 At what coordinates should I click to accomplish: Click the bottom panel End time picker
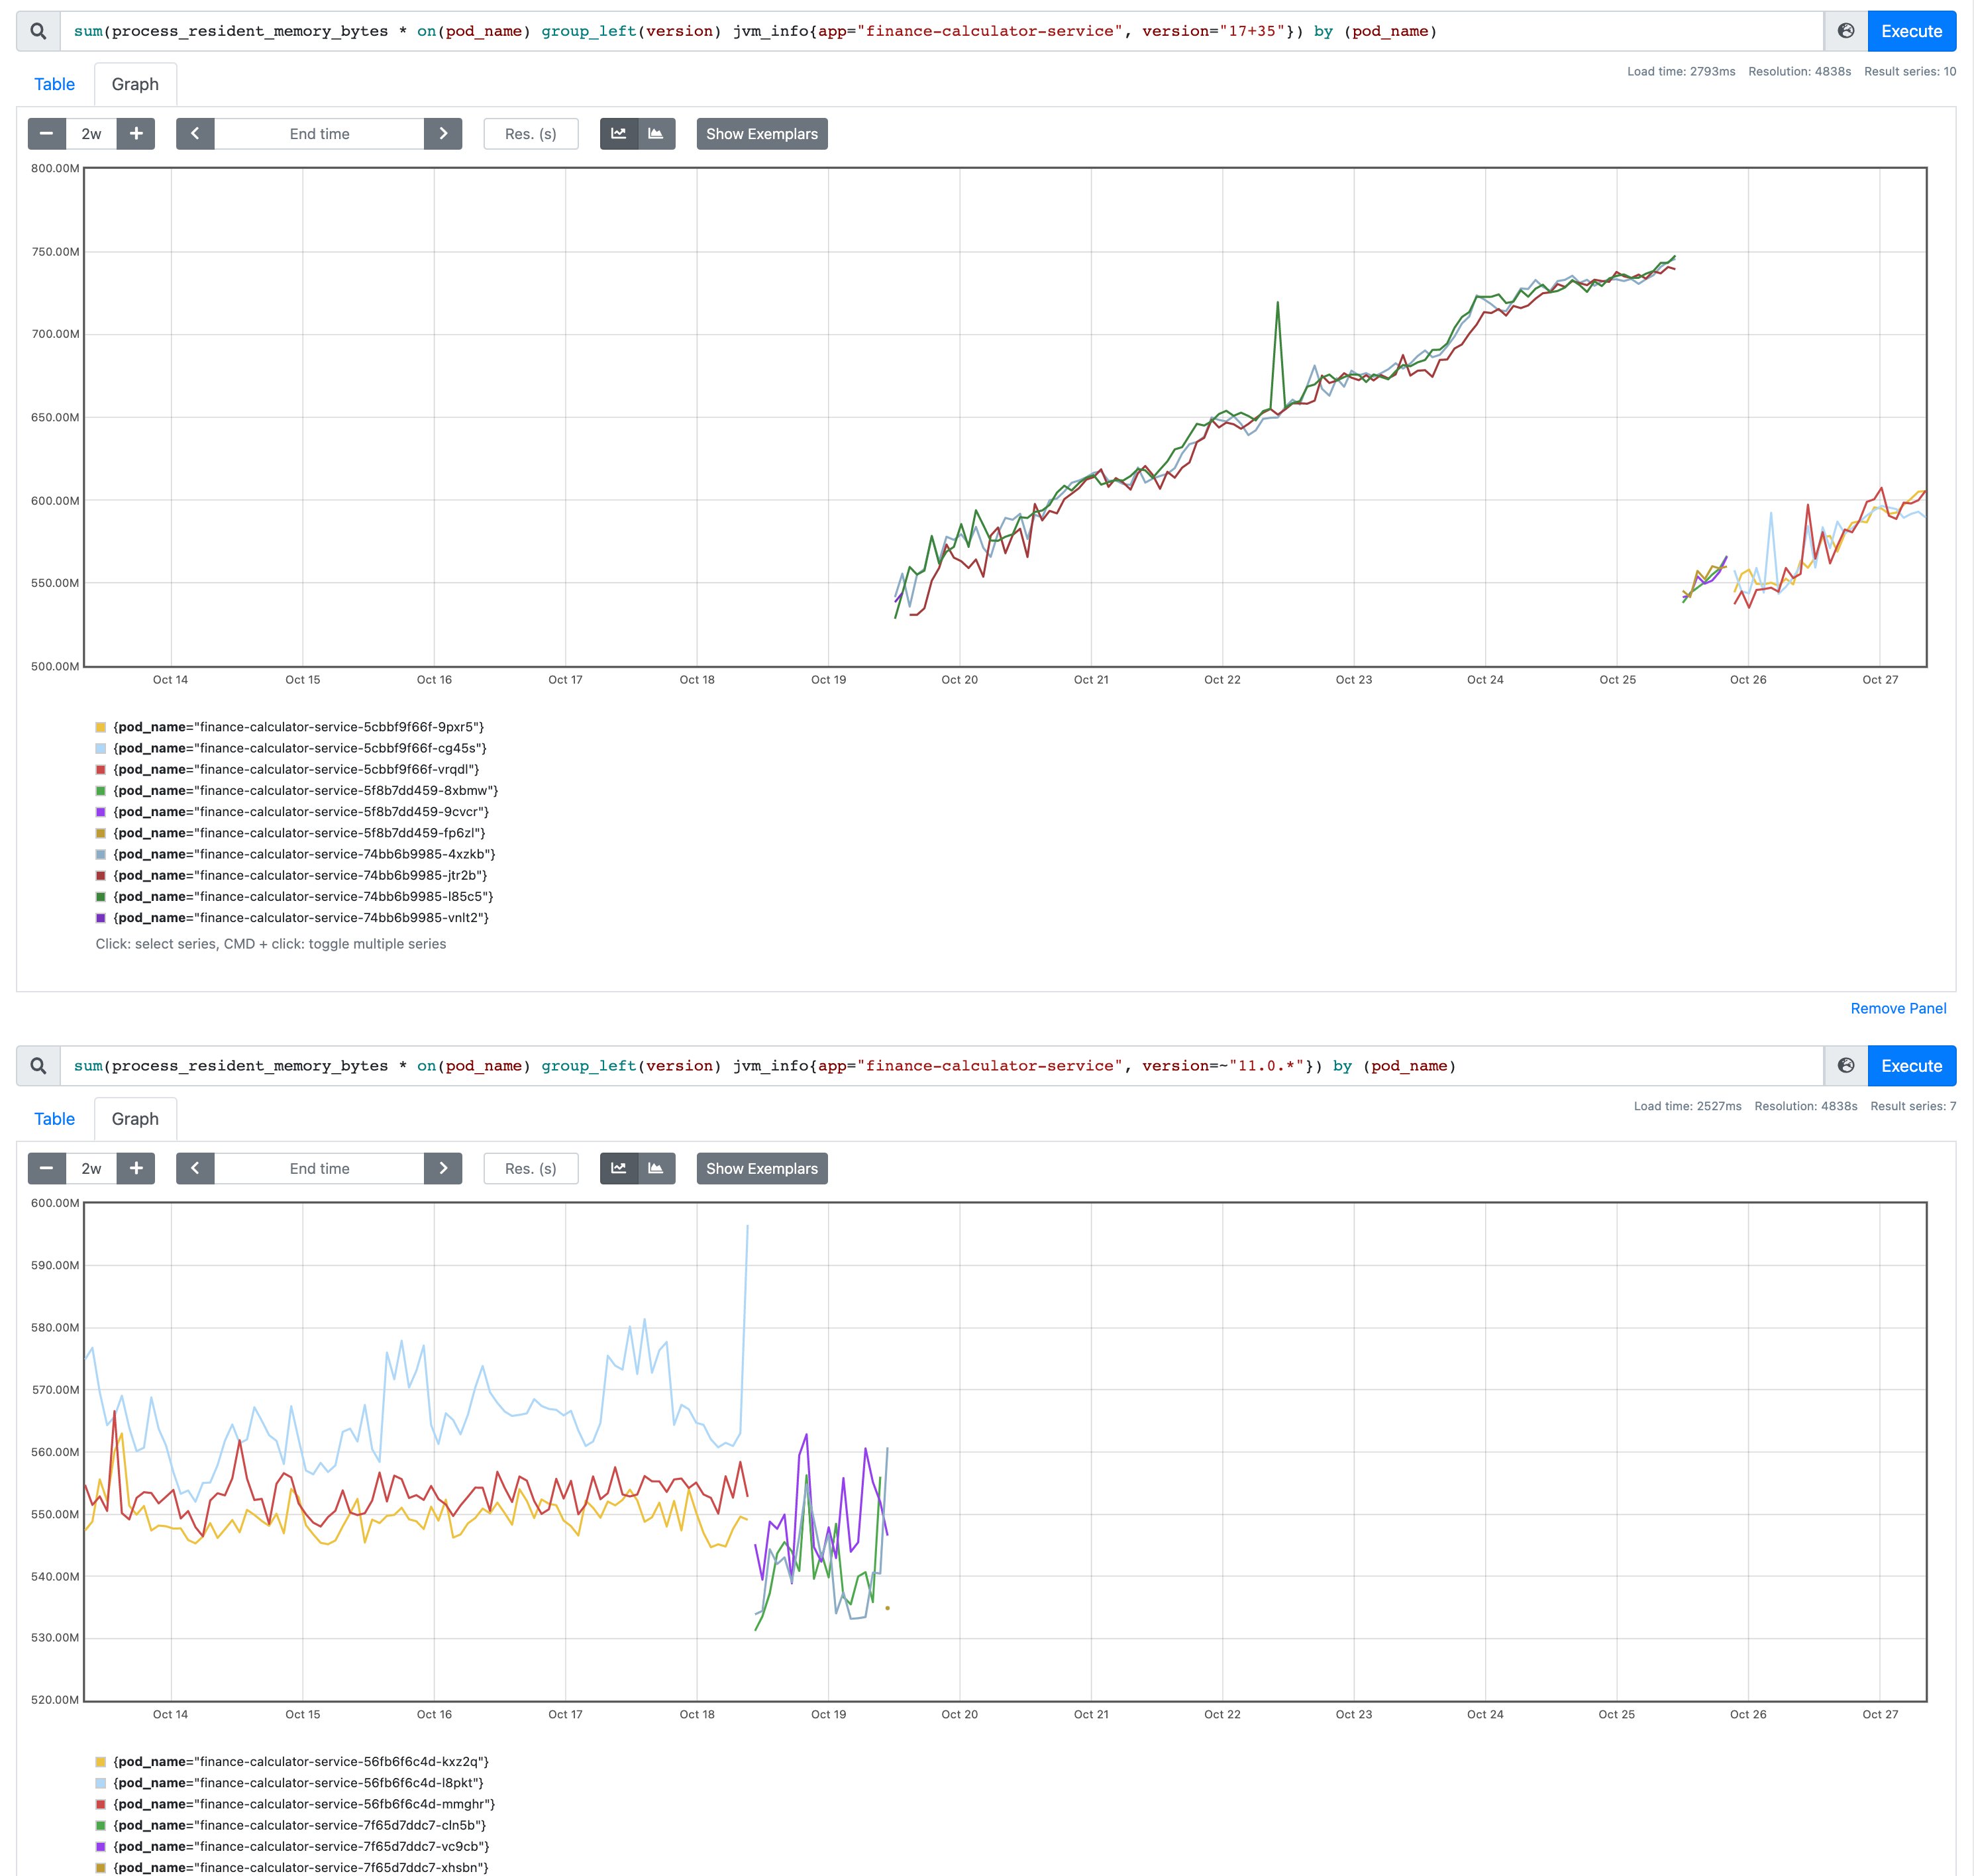click(x=319, y=1168)
